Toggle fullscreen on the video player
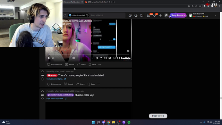Viewport: 222px width, 125px height. click(x=118, y=58)
